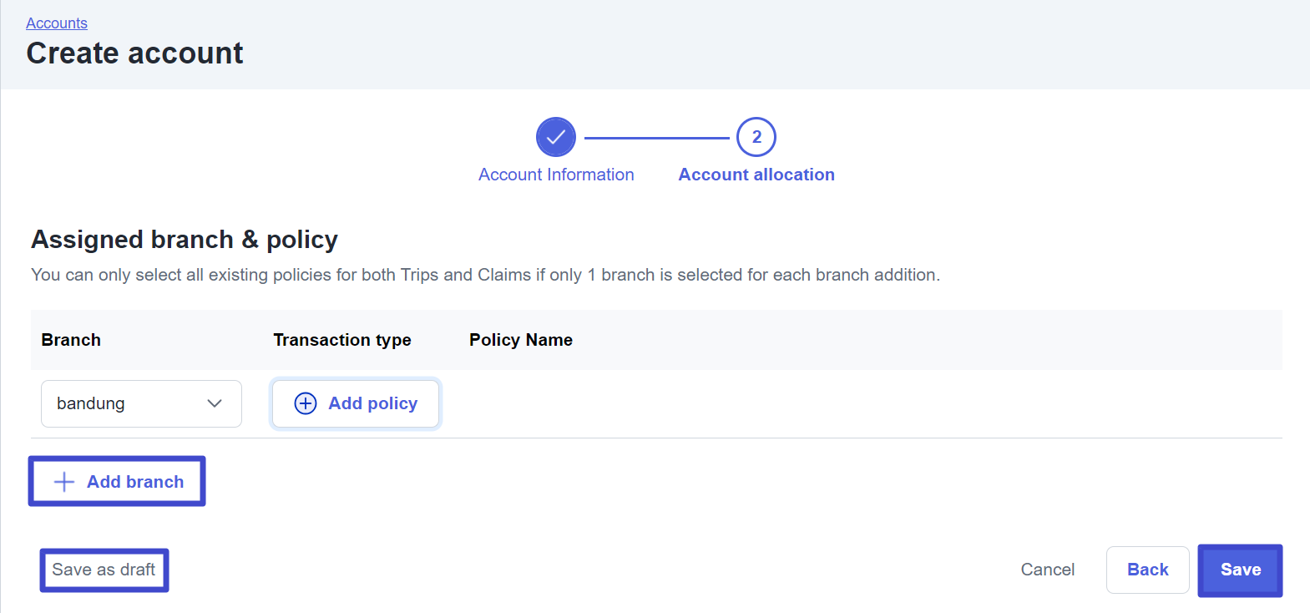Click the Branch column header
This screenshot has width=1310, height=613.
coord(71,340)
